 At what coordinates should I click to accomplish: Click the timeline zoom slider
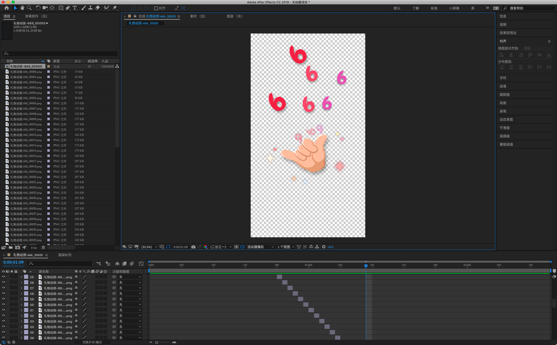[157, 343]
